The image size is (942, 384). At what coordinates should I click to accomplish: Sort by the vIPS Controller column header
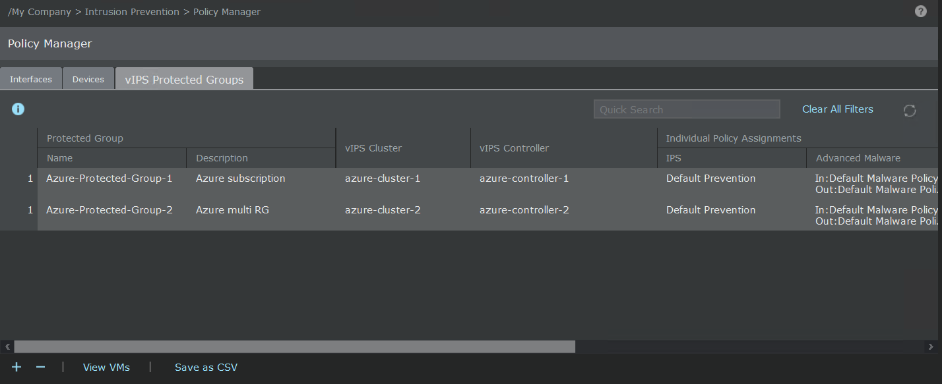pos(564,148)
